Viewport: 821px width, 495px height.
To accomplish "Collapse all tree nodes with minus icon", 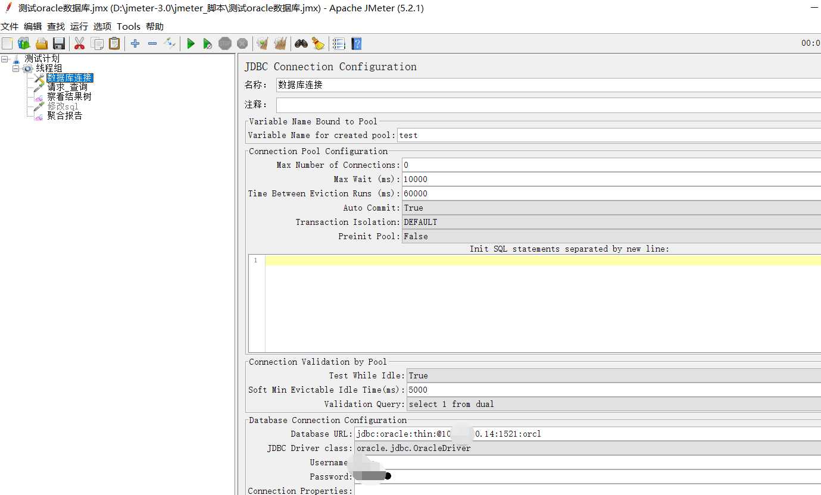I will (x=152, y=43).
